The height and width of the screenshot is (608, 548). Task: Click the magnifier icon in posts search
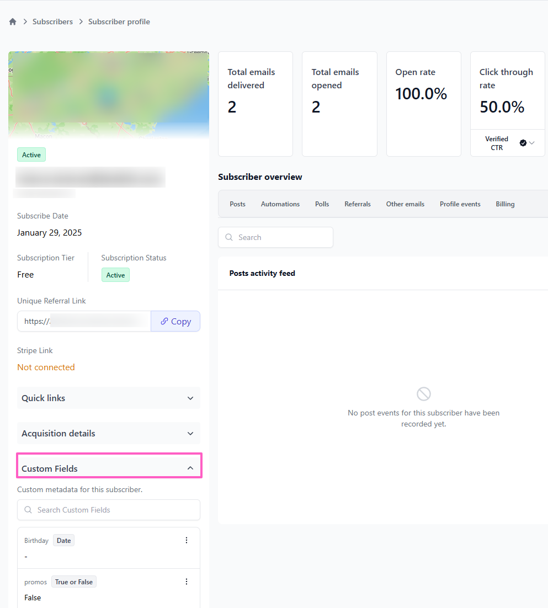[x=229, y=237]
